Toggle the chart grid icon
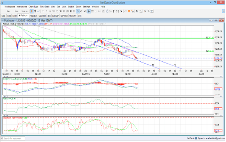This screenshot has width=226, height=142. point(92,11)
